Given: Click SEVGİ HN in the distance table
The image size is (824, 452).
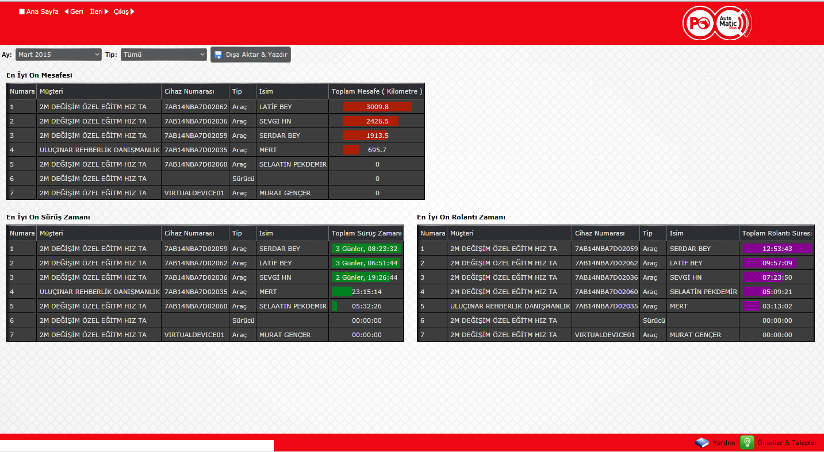Looking at the screenshot, I should coord(275,121).
